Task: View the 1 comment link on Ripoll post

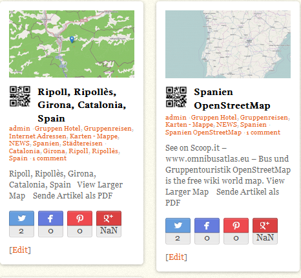Action: tap(50, 158)
